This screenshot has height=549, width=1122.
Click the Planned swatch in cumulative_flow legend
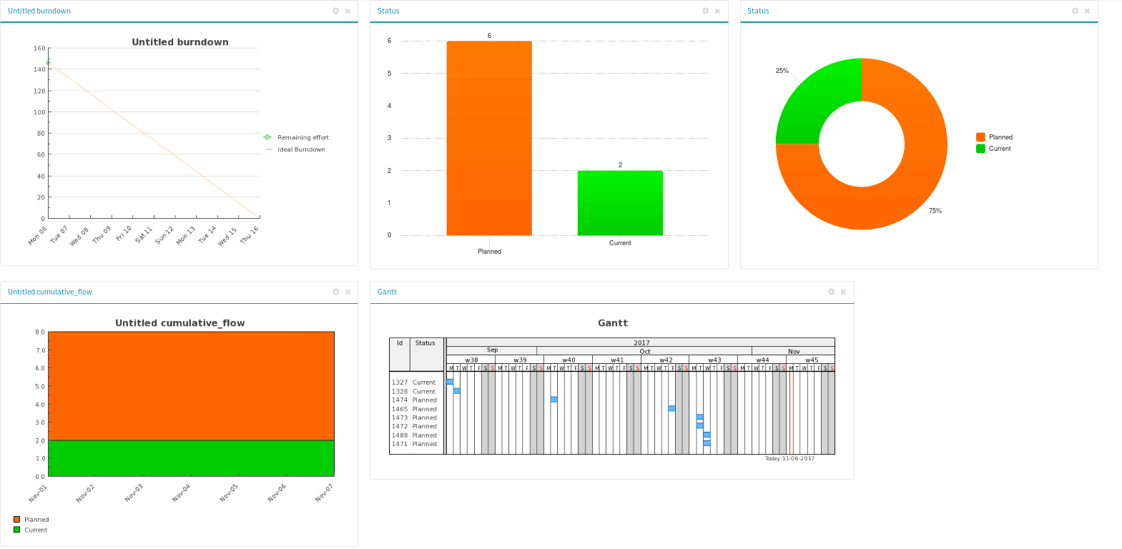coord(16,520)
